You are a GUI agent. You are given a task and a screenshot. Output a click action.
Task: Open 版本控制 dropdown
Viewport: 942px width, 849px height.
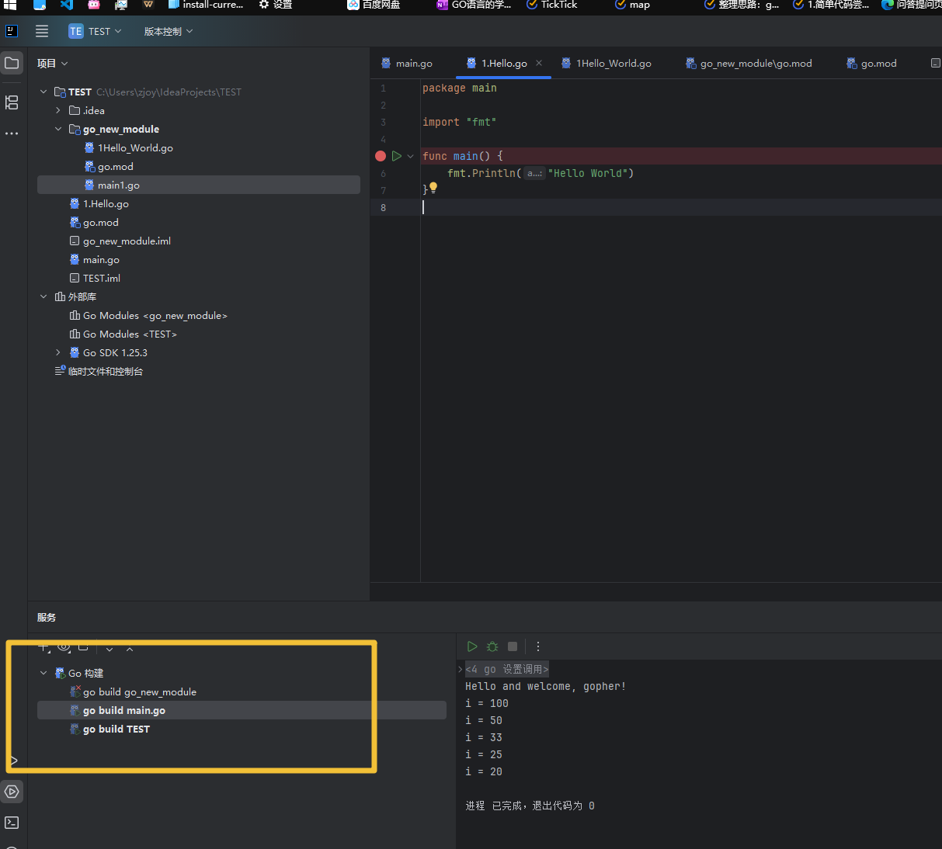(168, 31)
